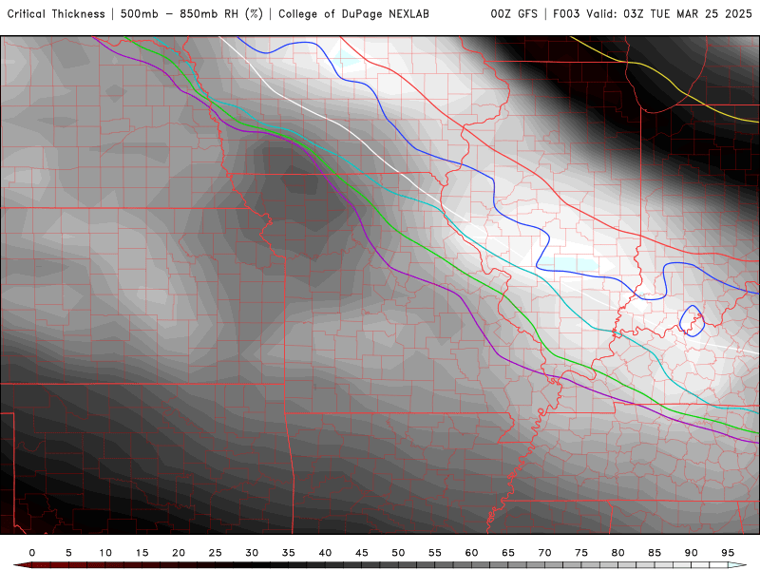The width and height of the screenshot is (760, 570).
Task: Click the legend value "80"
Action: [618, 553]
